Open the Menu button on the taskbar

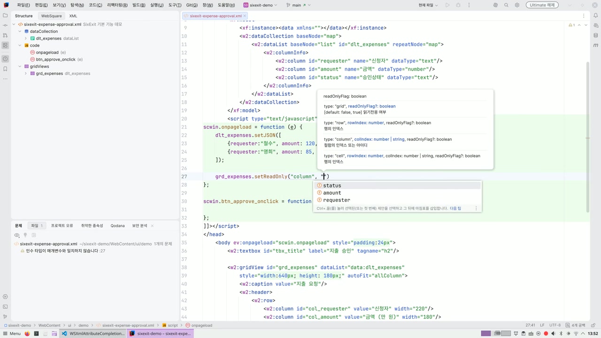coord(11,333)
